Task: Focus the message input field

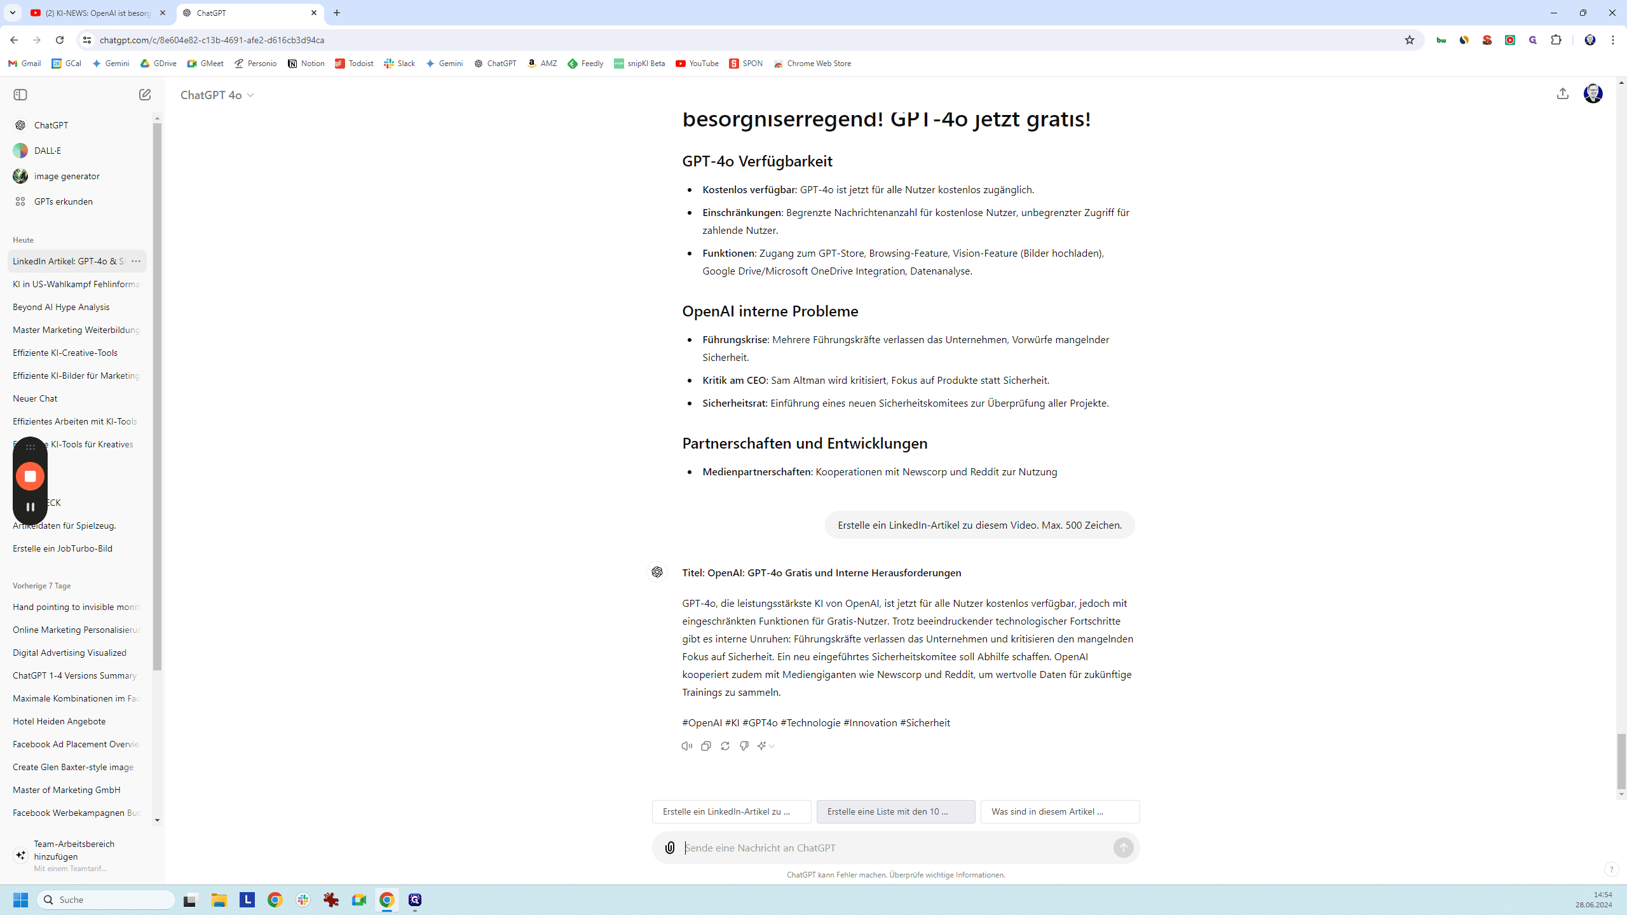Action: click(x=895, y=848)
